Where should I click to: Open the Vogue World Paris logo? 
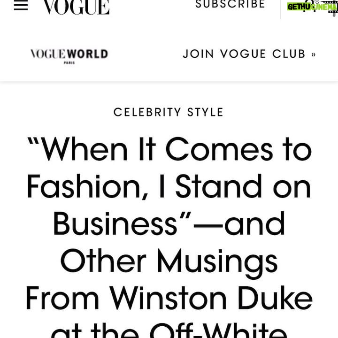pos(69,56)
